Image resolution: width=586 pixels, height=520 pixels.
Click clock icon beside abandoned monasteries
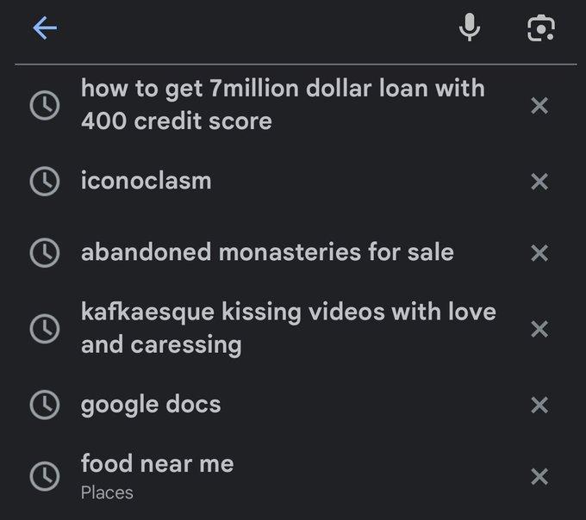click(45, 252)
